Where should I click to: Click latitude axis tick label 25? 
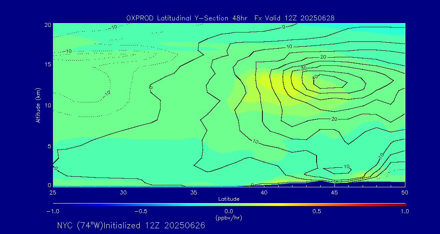coord(53,193)
